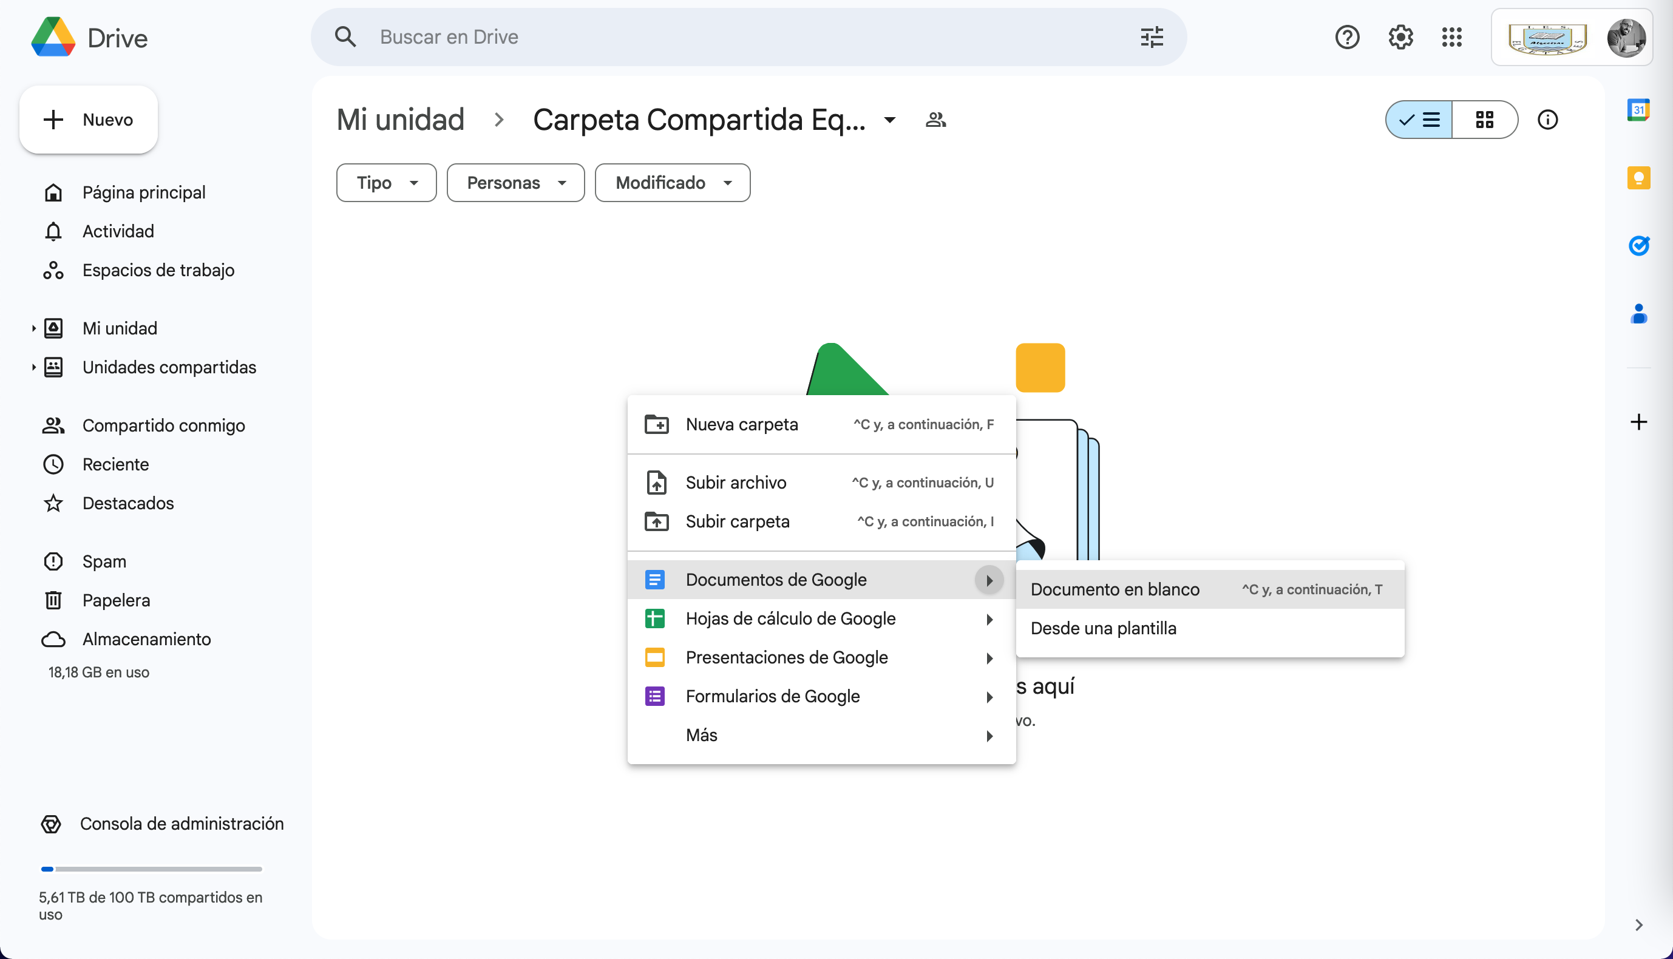Open Google Keep side panel icon

click(x=1638, y=178)
